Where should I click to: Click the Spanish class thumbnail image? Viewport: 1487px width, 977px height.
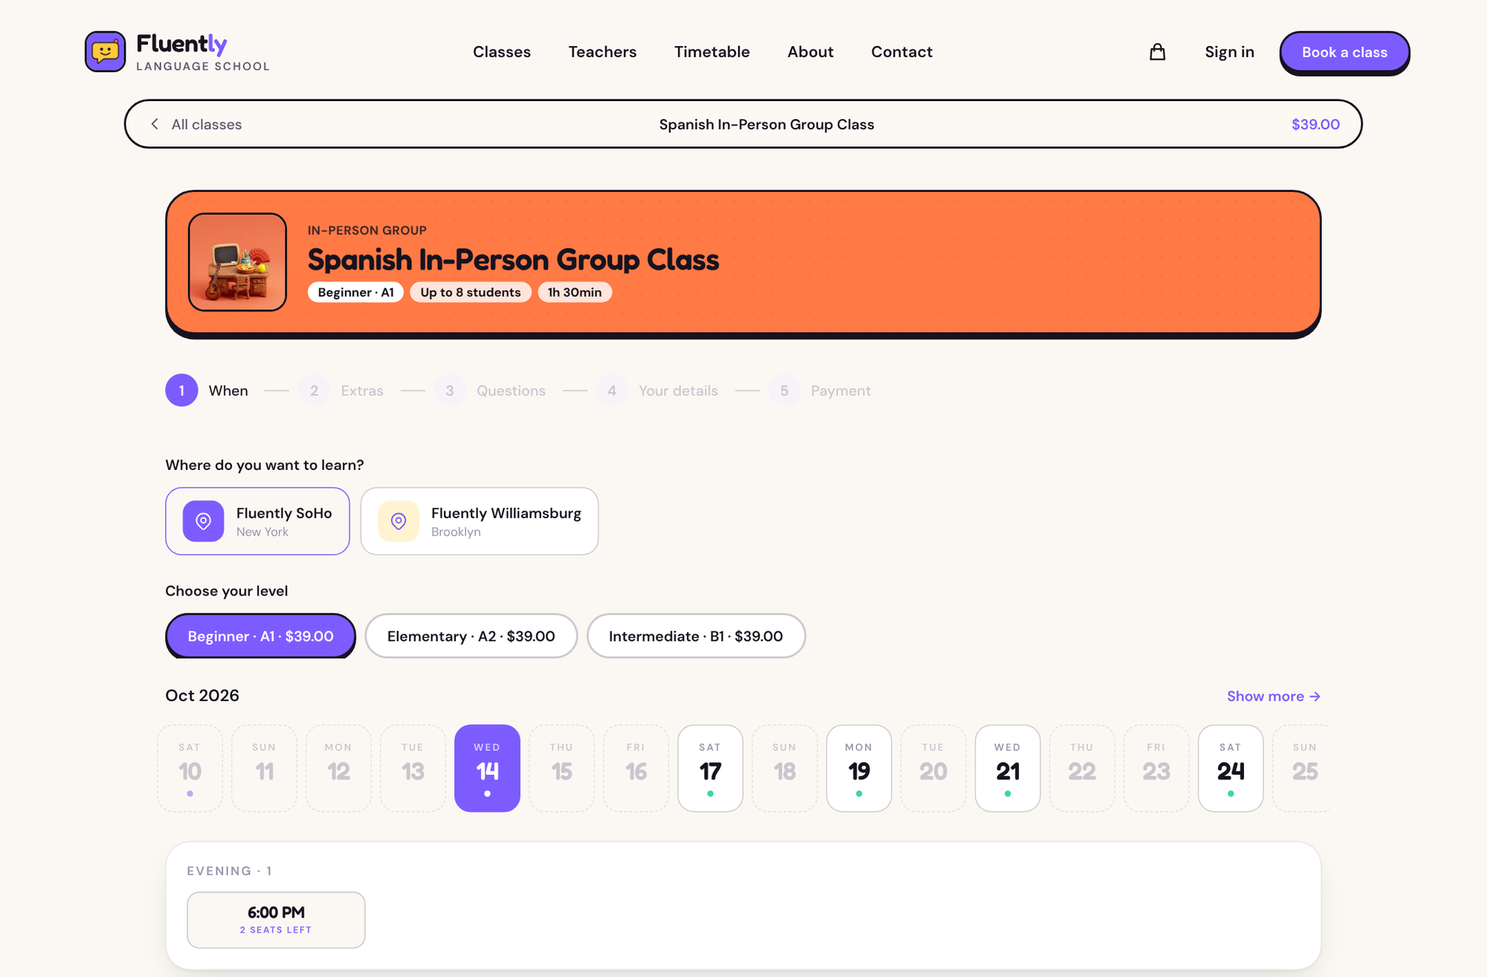pyautogui.click(x=237, y=262)
